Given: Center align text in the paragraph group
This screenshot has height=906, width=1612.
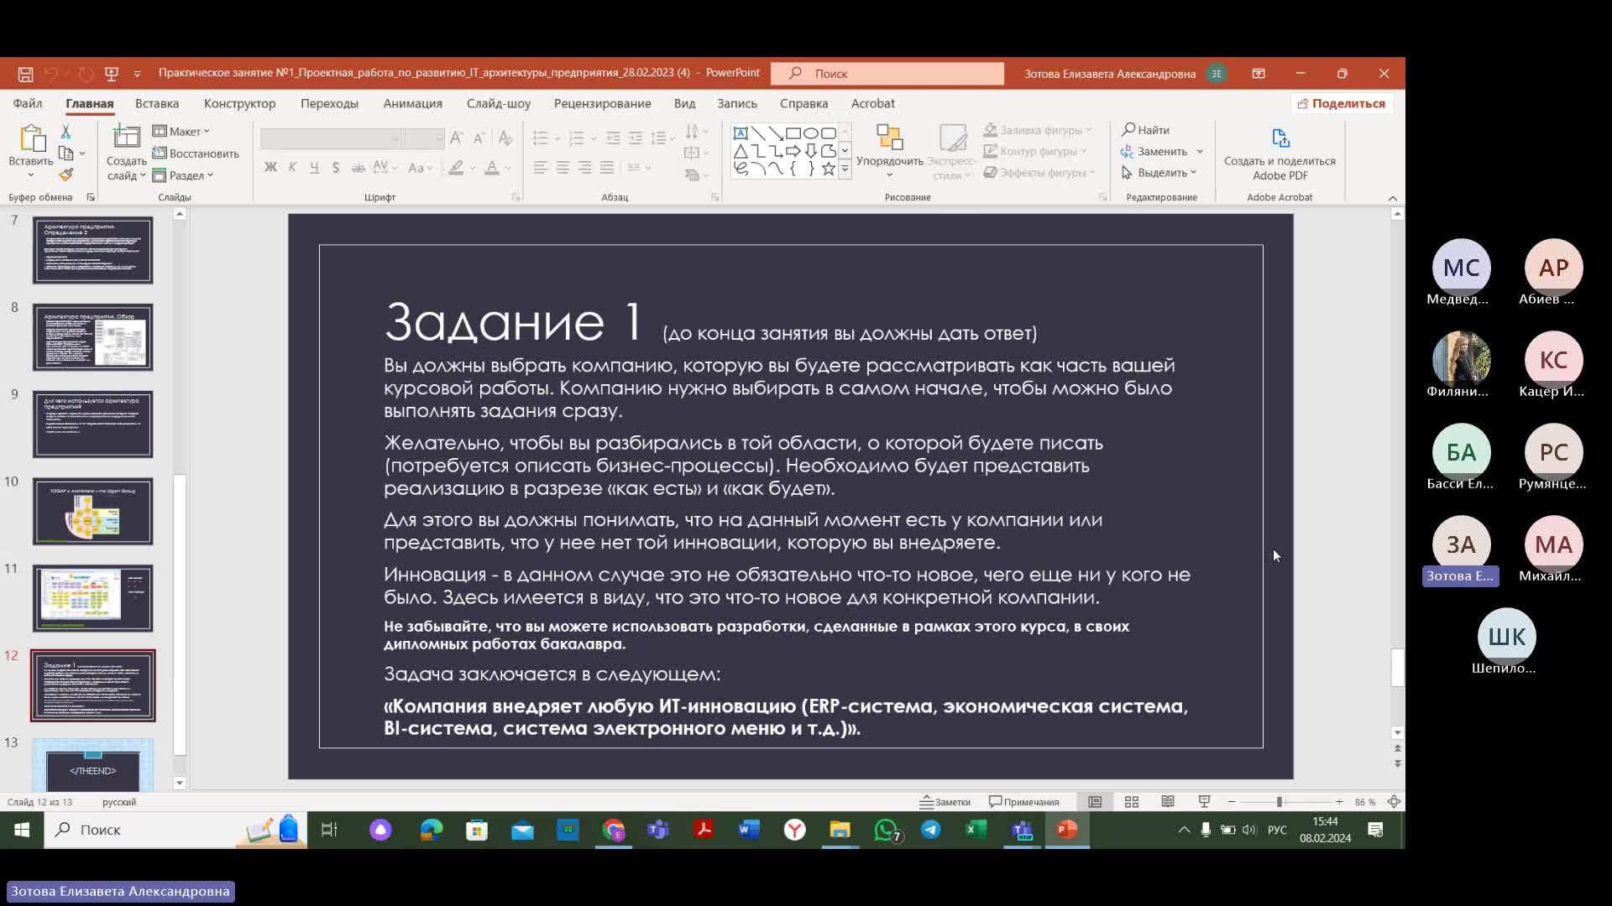Looking at the screenshot, I should tap(563, 168).
